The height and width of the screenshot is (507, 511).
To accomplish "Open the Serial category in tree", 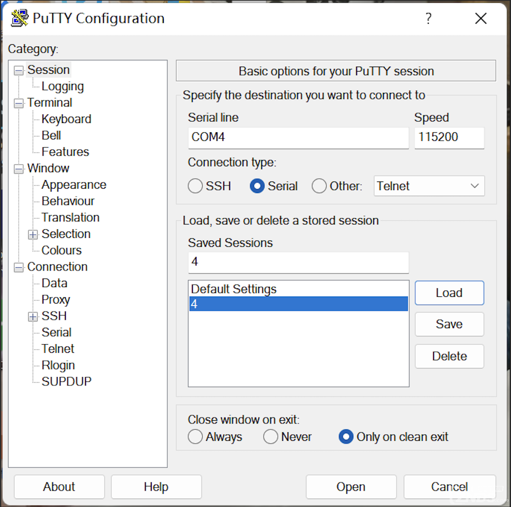I will point(56,332).
